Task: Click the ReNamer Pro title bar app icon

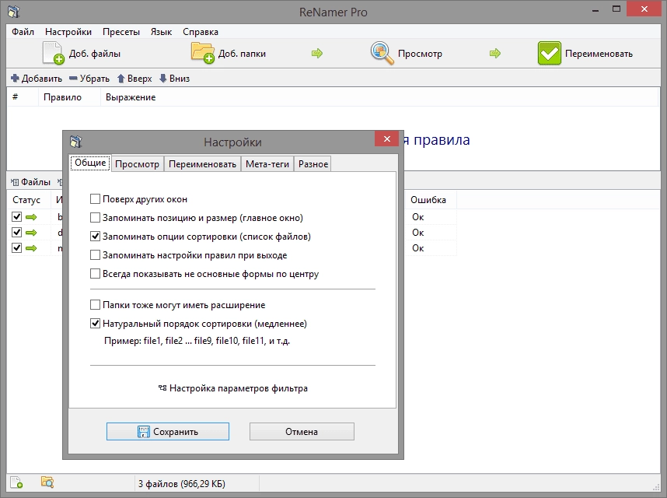Action: (x=14, y=12)
